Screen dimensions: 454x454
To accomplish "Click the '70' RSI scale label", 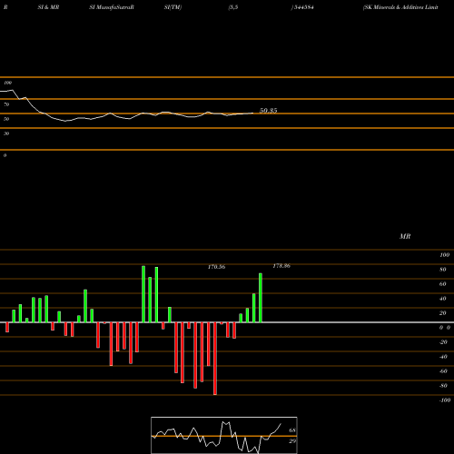I will 6,104.
